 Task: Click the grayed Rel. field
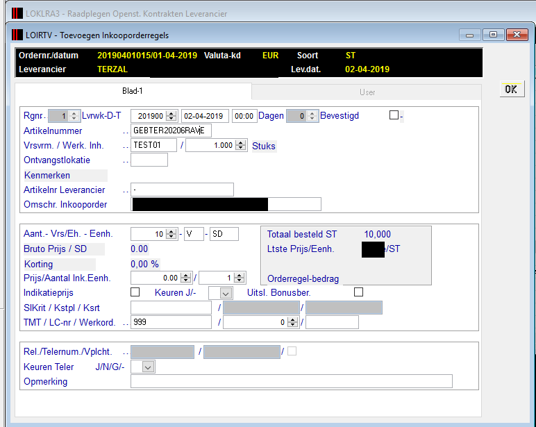[162, 352]
